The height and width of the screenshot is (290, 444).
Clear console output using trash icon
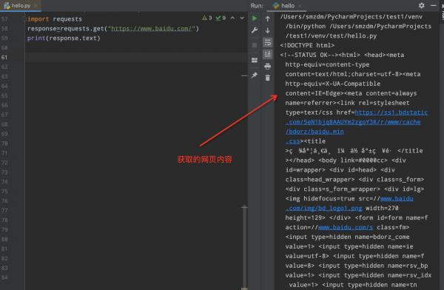(268, 78)
